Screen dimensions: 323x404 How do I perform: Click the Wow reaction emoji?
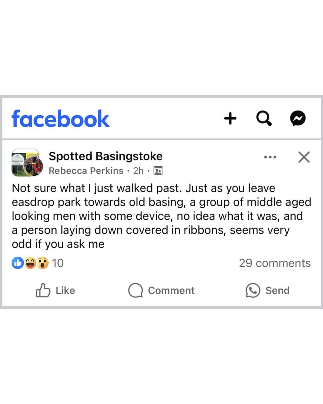[x=43, y=263]
